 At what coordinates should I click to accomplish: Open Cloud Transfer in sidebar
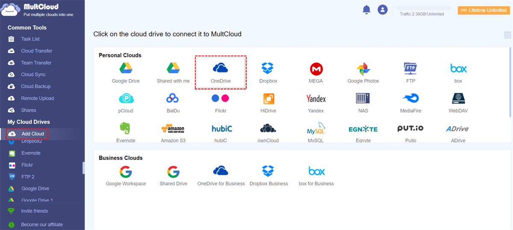tap(36, 51)
